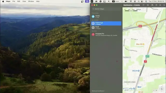Select the Dropped Pin recent item

[106, 34]
